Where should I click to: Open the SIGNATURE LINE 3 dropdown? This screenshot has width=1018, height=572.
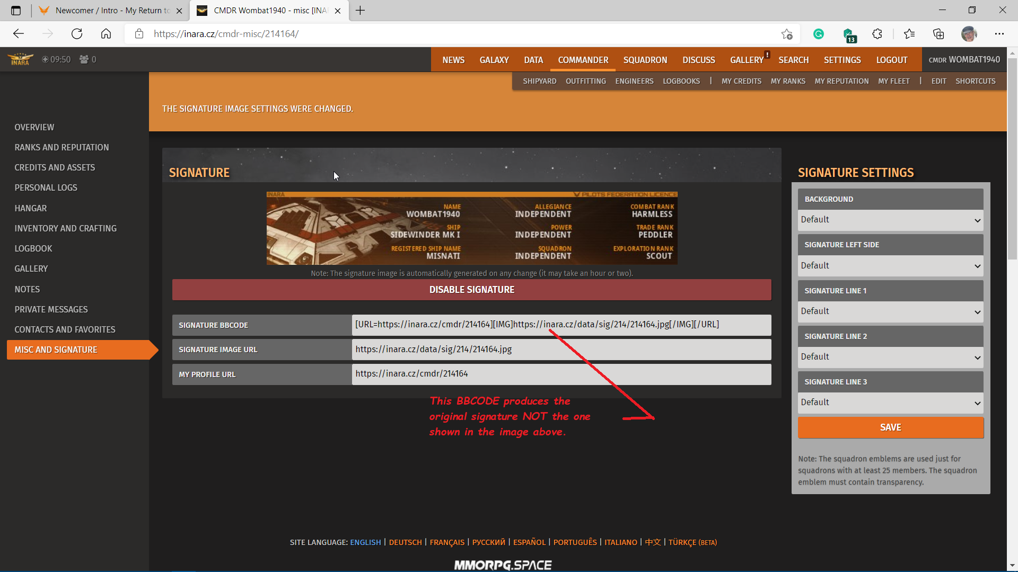(x=890, y=403)
